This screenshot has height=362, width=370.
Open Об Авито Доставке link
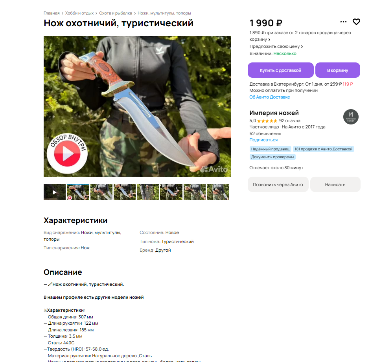tap(269, 97)
